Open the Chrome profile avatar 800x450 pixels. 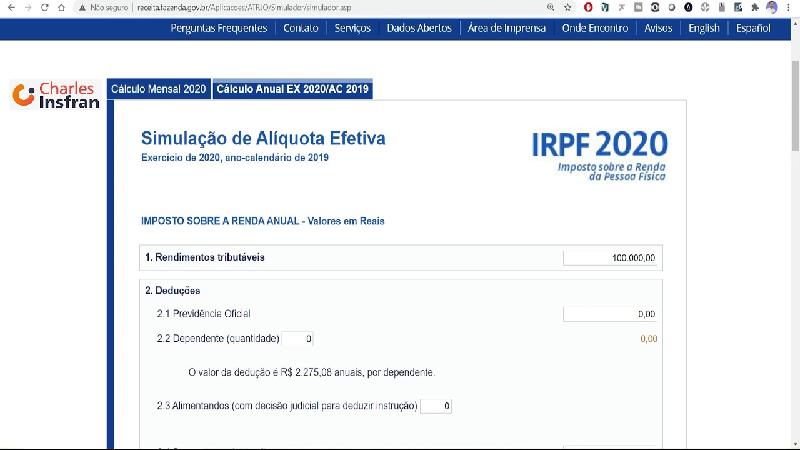pos(772,7)
